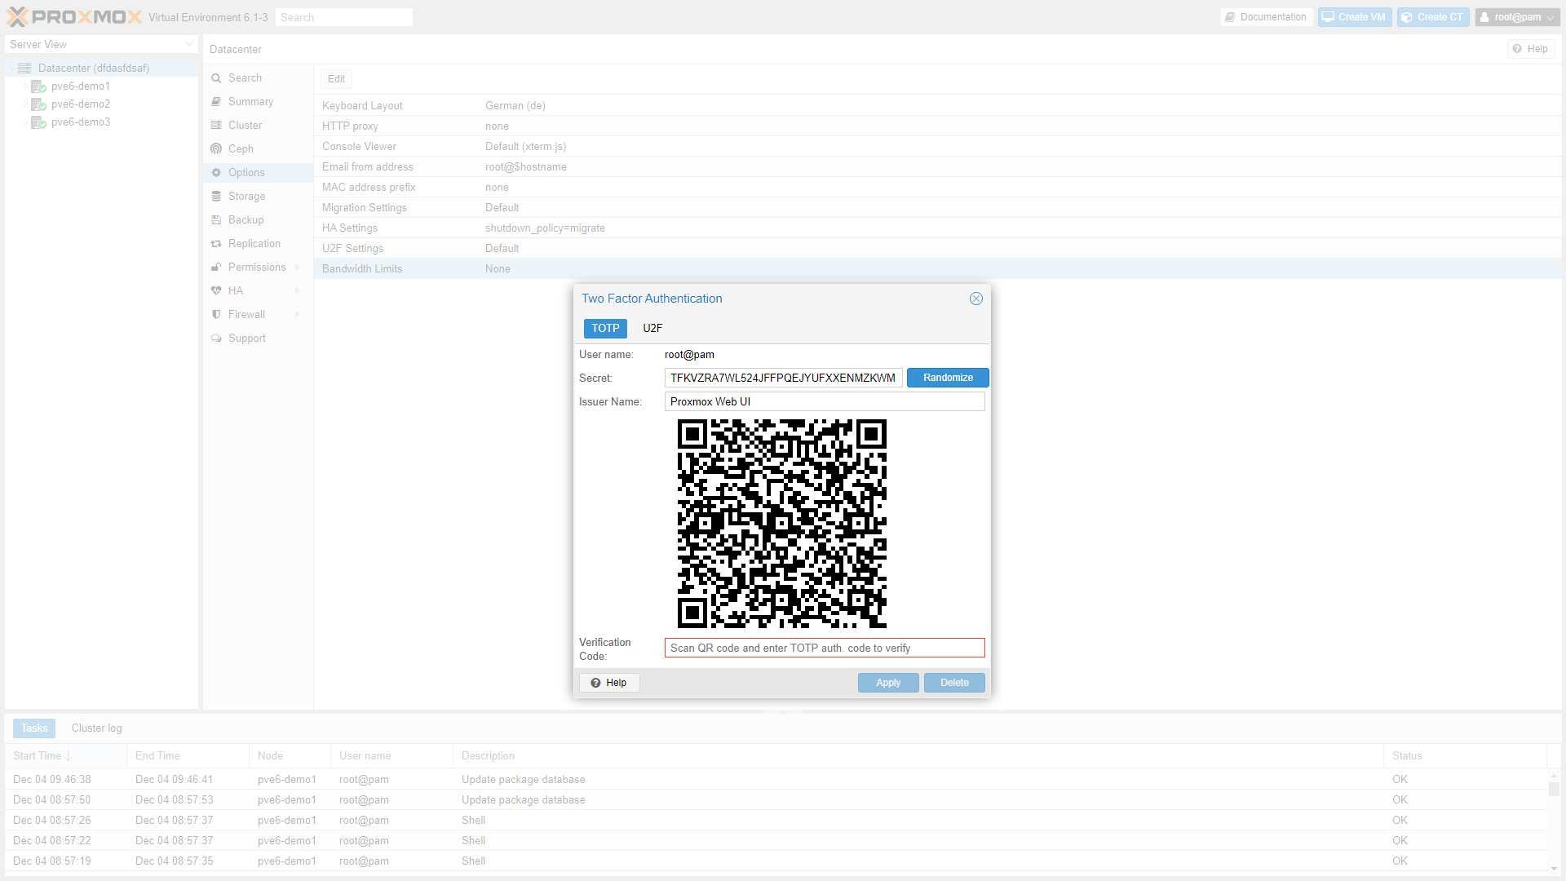Click the Apply button in the dialog
Viewport: 1566px width, 881px height.
coord(888,683)
